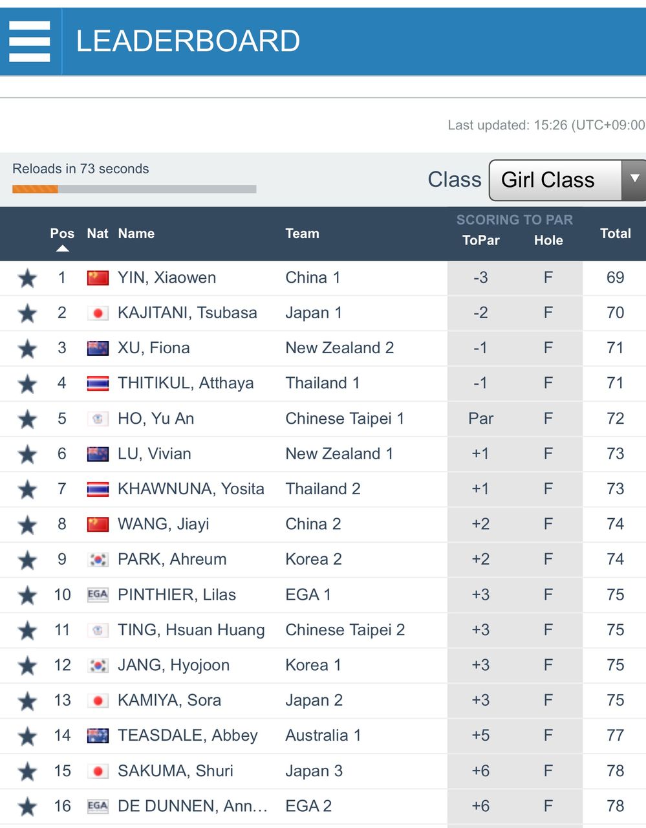Click the star icon beside PARK, Ahreum
The height and width of the screenshot is (828, 646).
click(x=27, y=560)
